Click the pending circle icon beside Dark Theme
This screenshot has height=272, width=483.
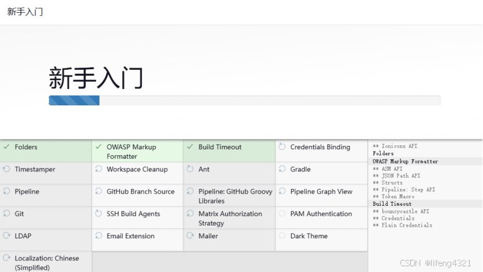[282, 236]
